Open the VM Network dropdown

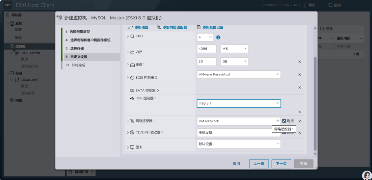point(239,121)
